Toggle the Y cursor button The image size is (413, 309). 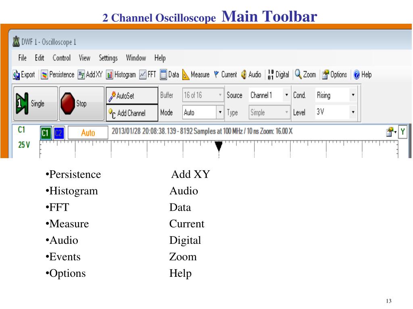tap(403, 132)
